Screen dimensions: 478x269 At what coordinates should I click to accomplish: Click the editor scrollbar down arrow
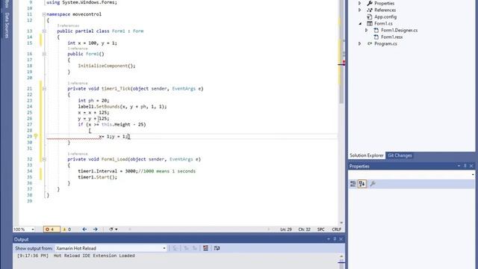click(x=341, y=223)
